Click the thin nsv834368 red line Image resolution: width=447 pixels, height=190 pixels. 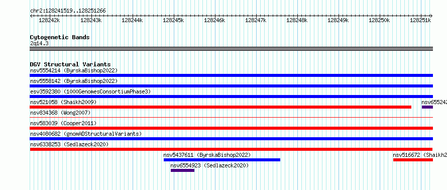point(231,117)
